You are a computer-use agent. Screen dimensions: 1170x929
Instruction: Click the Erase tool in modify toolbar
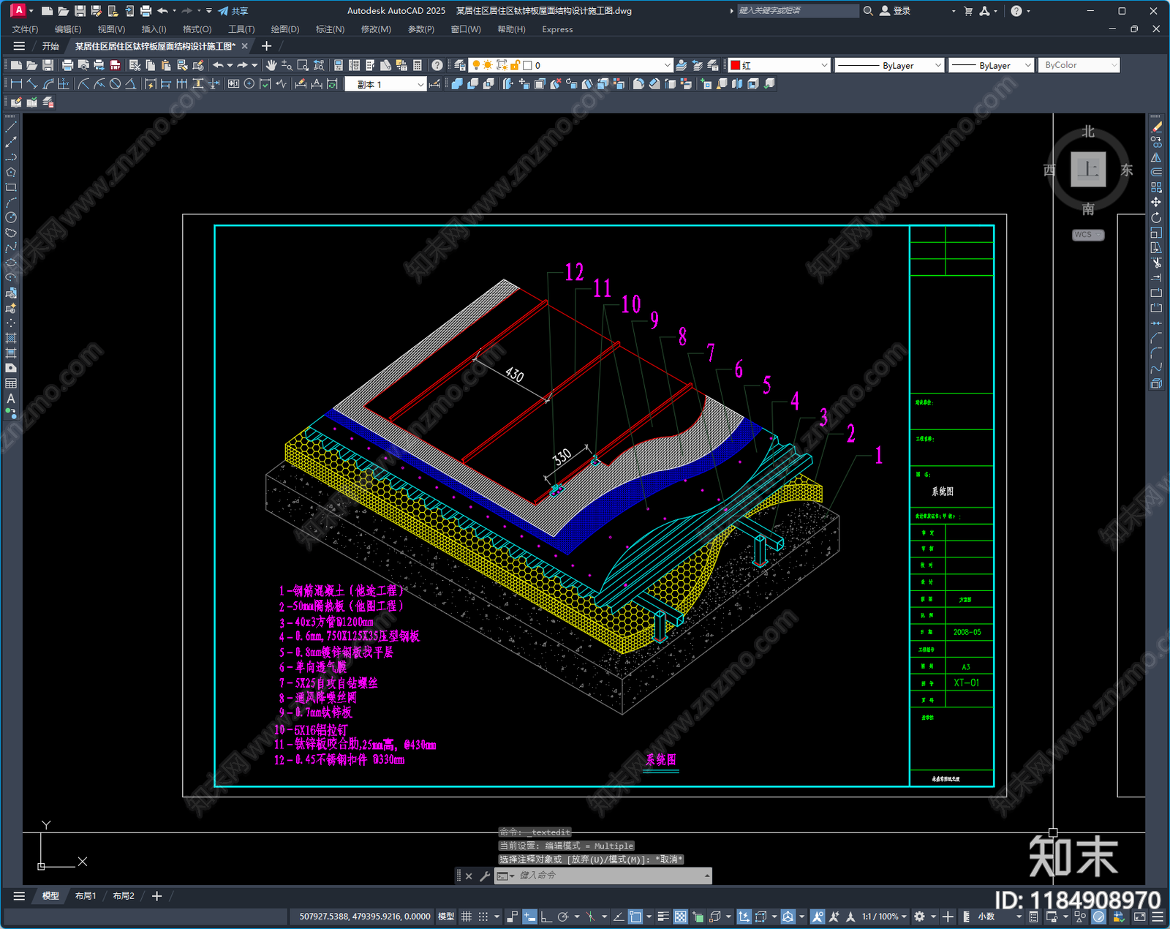tap(1156, 127)
